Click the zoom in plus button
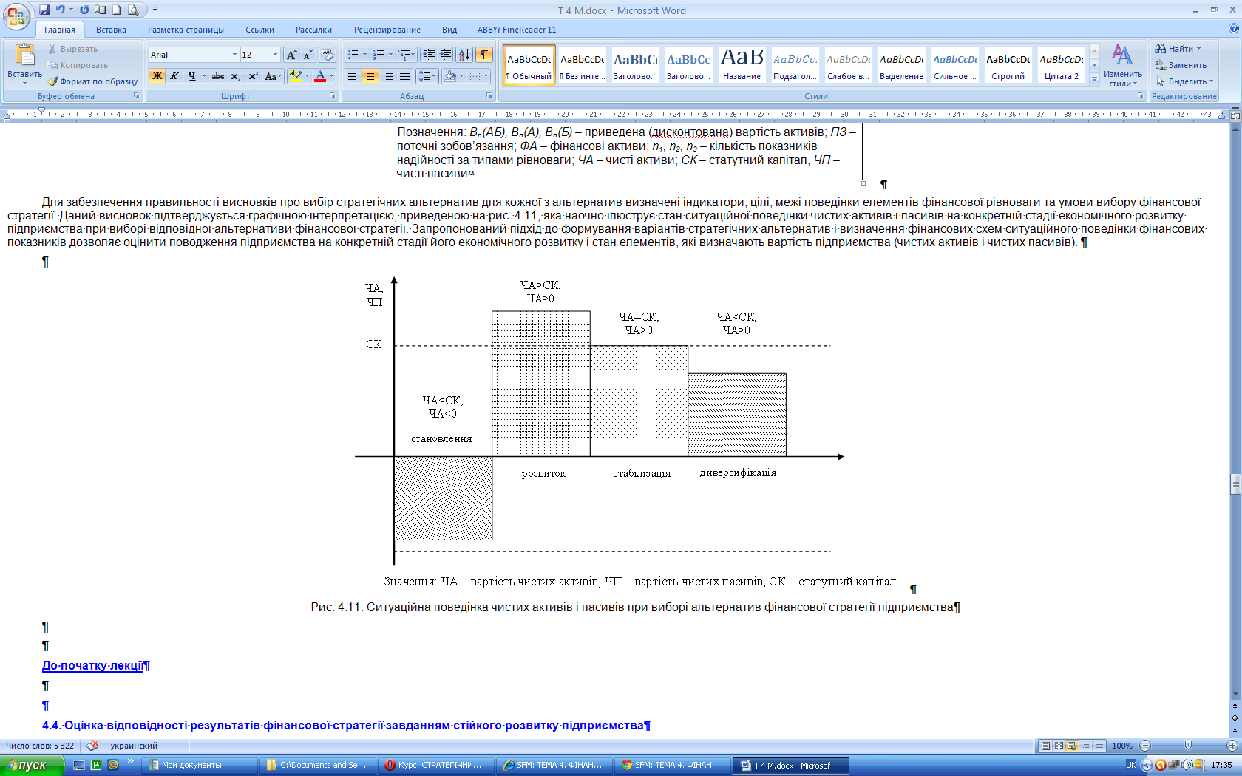The image size is (1242, 776). point(1232,746)
